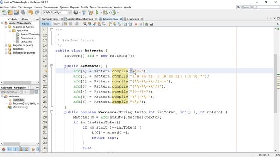280x157 pixels.
Task: Click the Find Next Occurrence icon
Action: [x=94, y=24]
